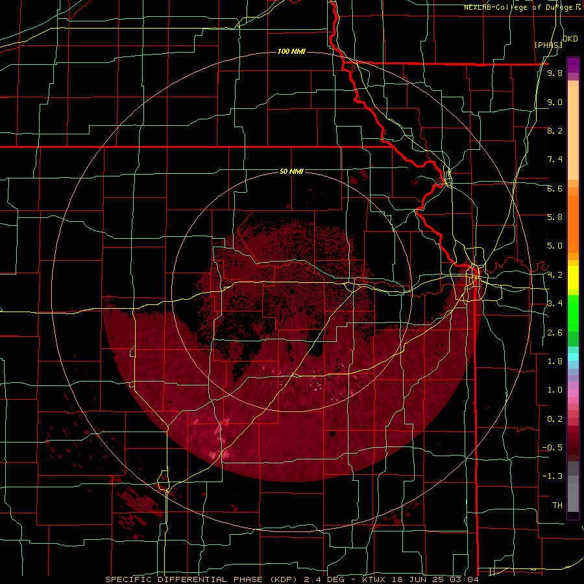Image resolution: width=584 pixels, height=584 pixels.
Task: Pick the cyan segment of color bar
Action: 573,356
